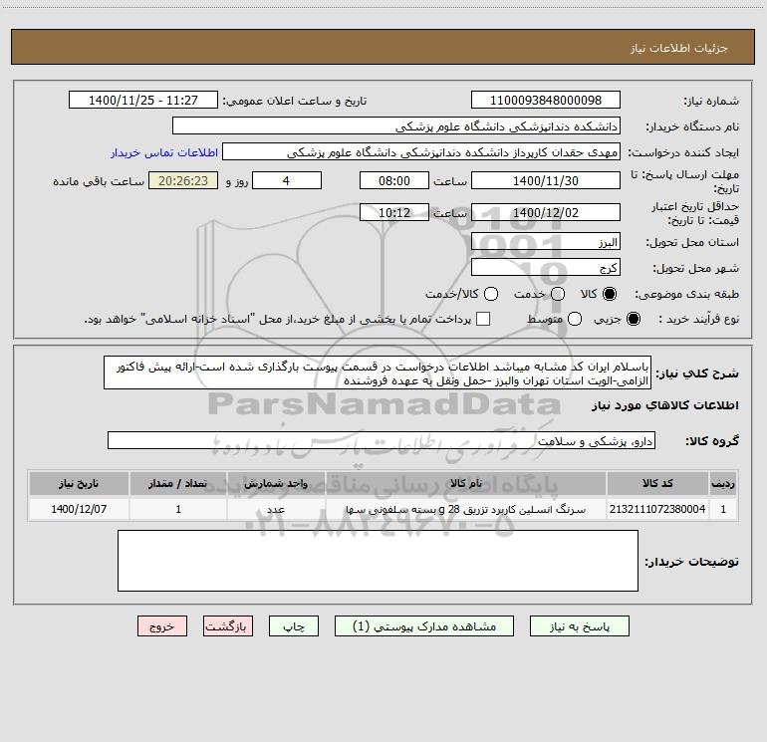Viewport: 767px width, 742px height.
Task: Click the مشاهده مدارک پیوستی (1) button
Action: pyautogui.click(x=424, y=626)
